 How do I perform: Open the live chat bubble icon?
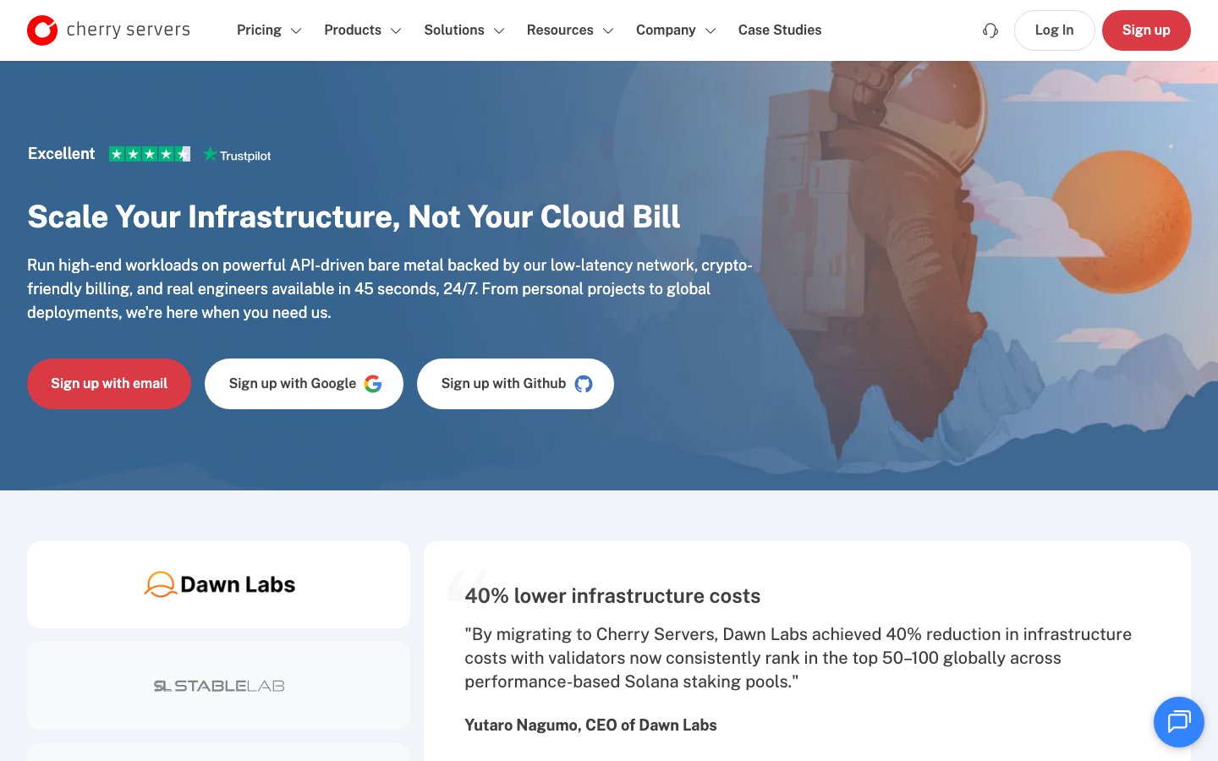click(x=1179, y=722)
